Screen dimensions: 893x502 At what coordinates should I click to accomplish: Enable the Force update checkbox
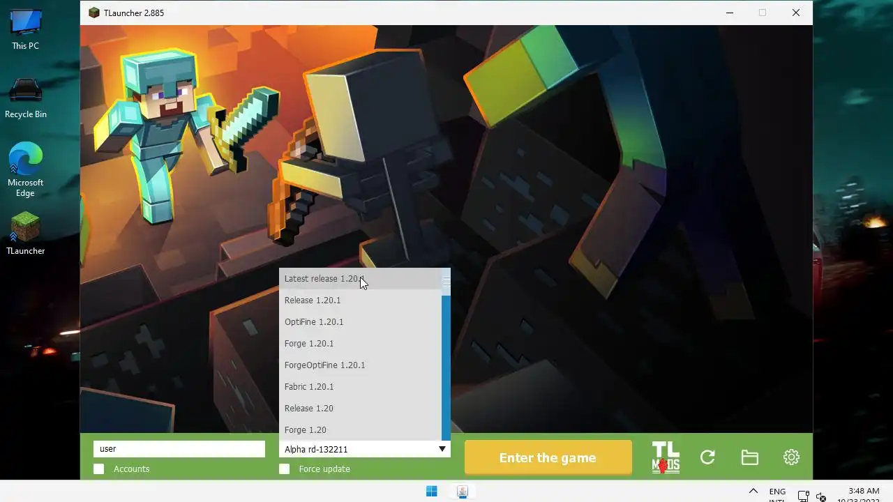pos(285,469)
